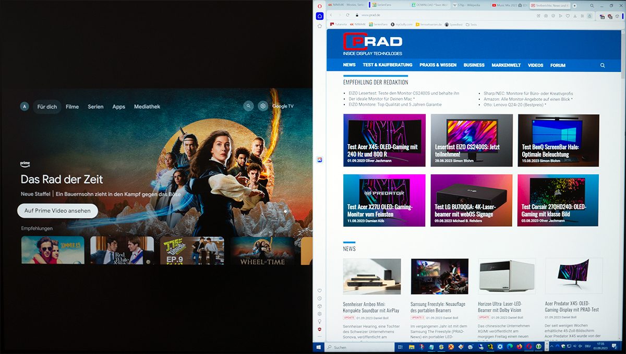Show hidden system tray icons
Viewport: 626px width, 354px height.
click(551, 346)
